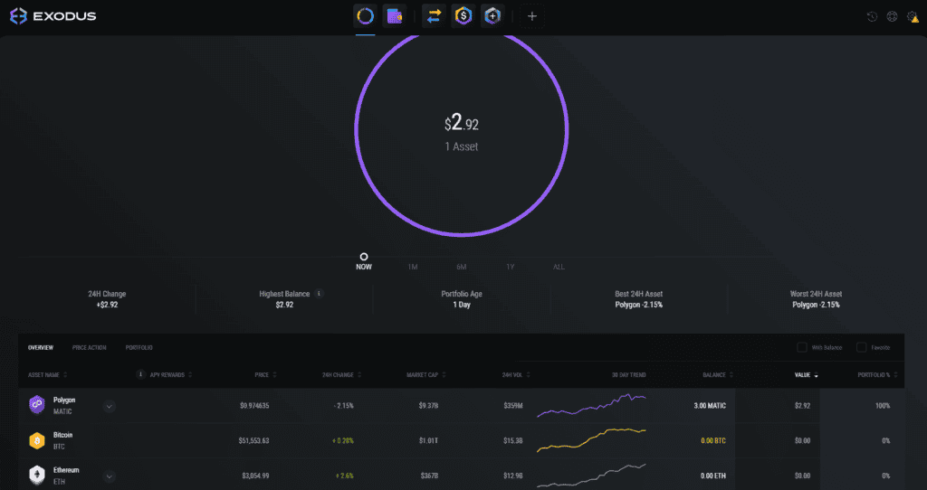
Task: Expand the Ethereum asset chevron
Action: [109, 476]
